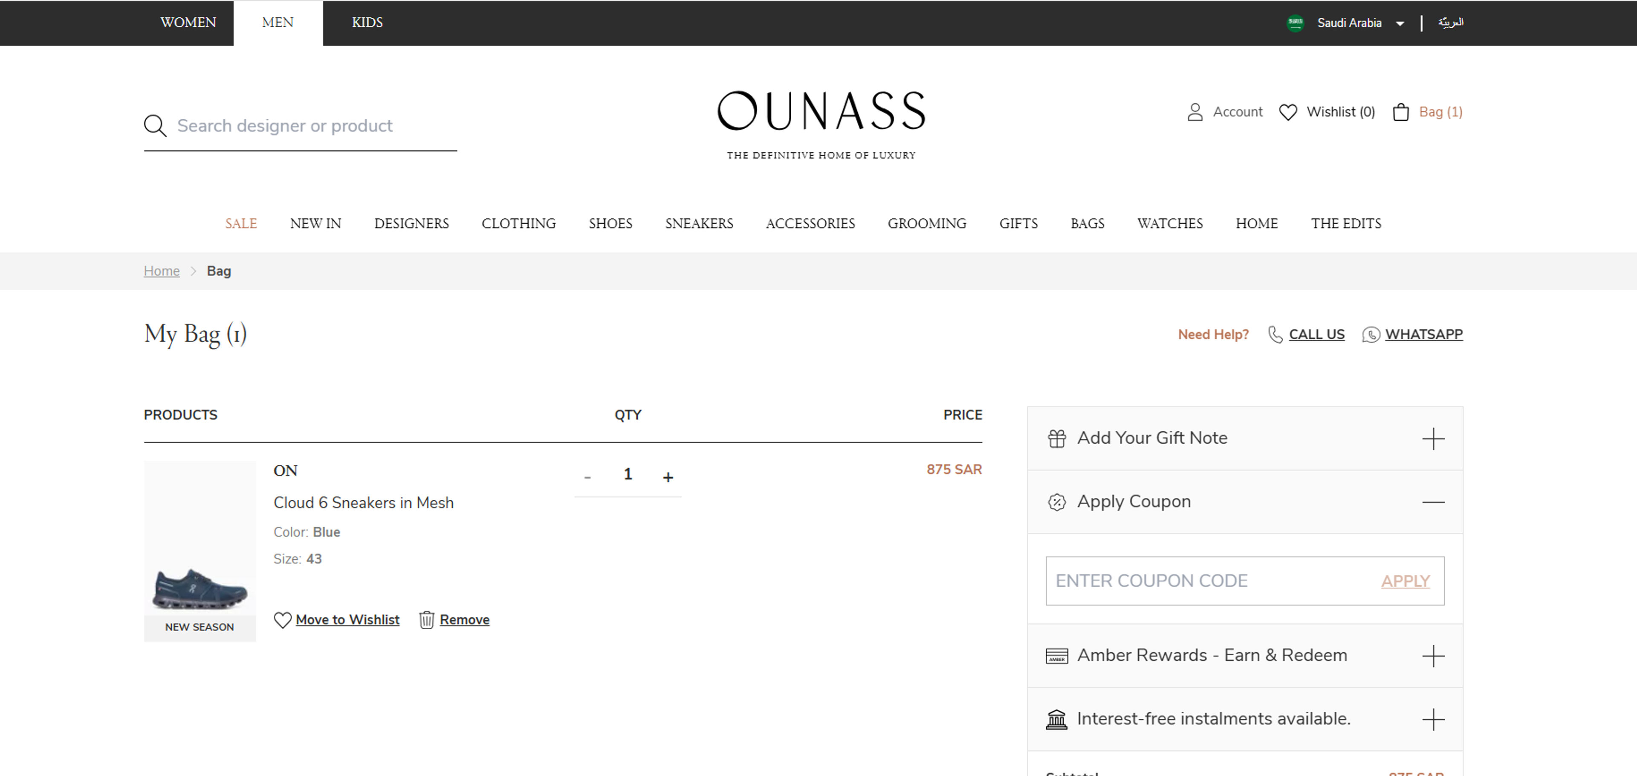Click the Size: 43 text
The height and width of the screenshot is (776, 1637).
coord(297,560)
